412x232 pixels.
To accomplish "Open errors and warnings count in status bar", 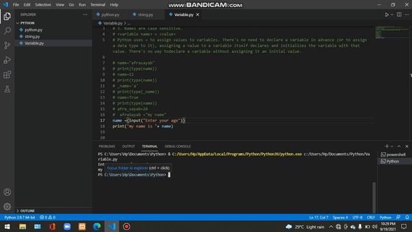I will [x=48, y=218].
